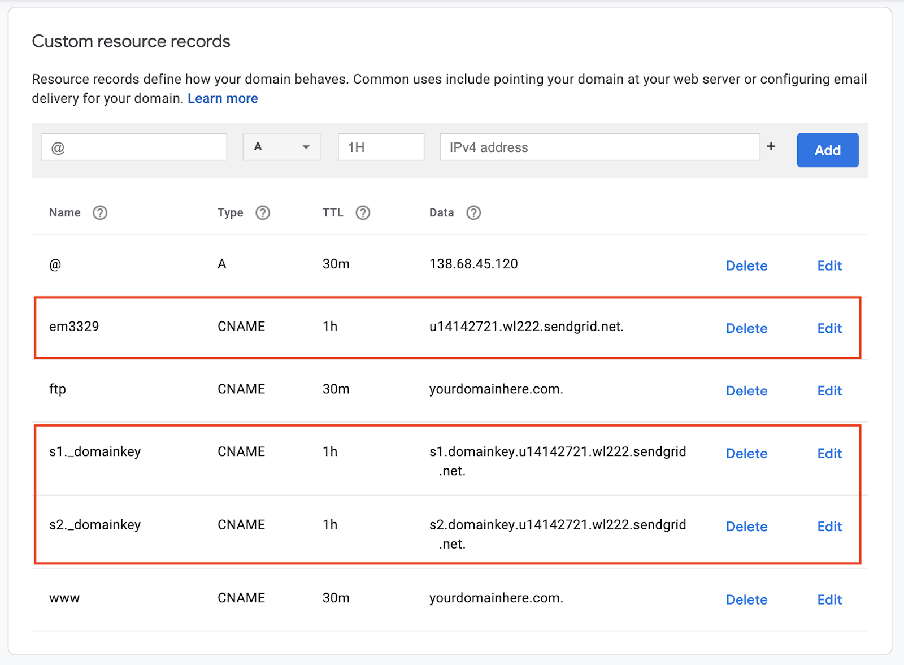Edit the @ A record
The width and height of the screenshot is (904, 665).
point(829,266)
